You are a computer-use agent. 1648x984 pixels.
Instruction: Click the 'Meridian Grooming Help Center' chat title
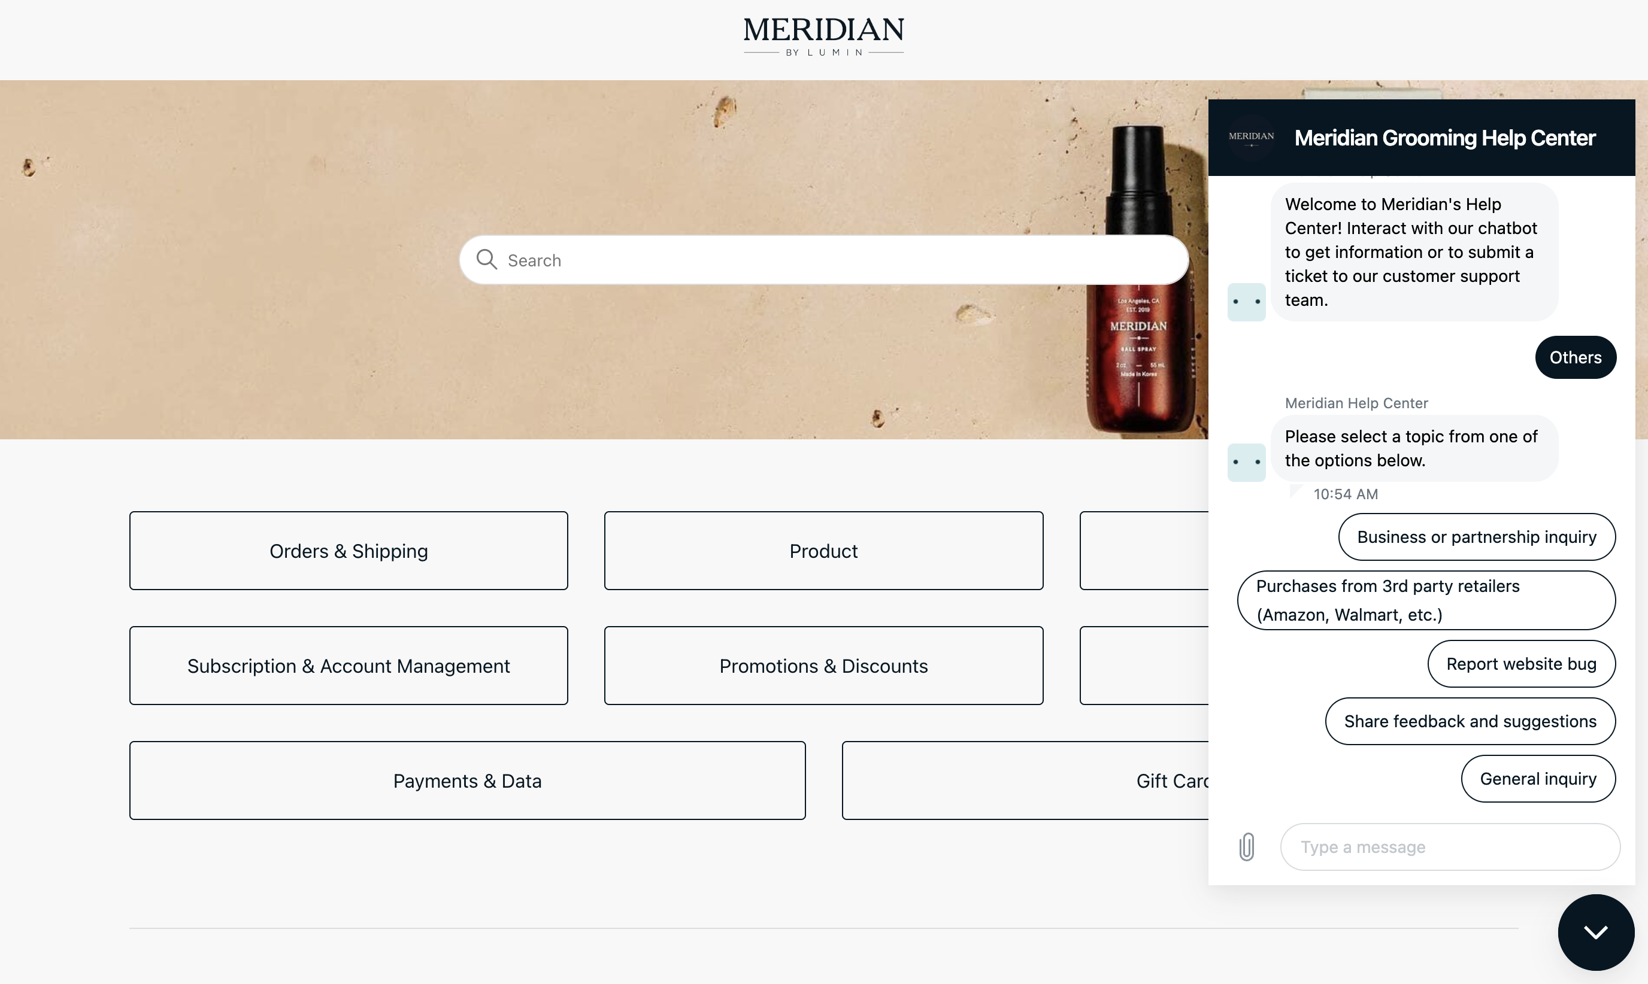click(x=1444, y=138)
